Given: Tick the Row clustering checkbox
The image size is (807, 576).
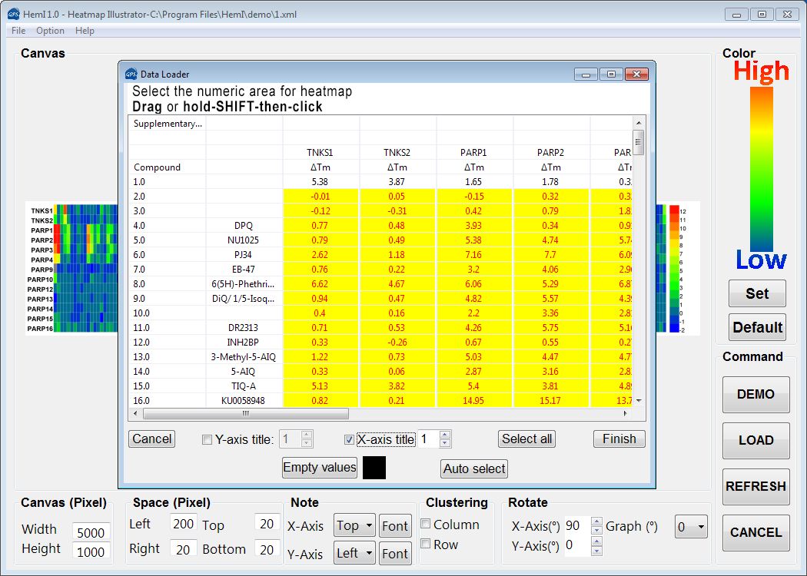Looking at the screenshot, I should [426, 545].
